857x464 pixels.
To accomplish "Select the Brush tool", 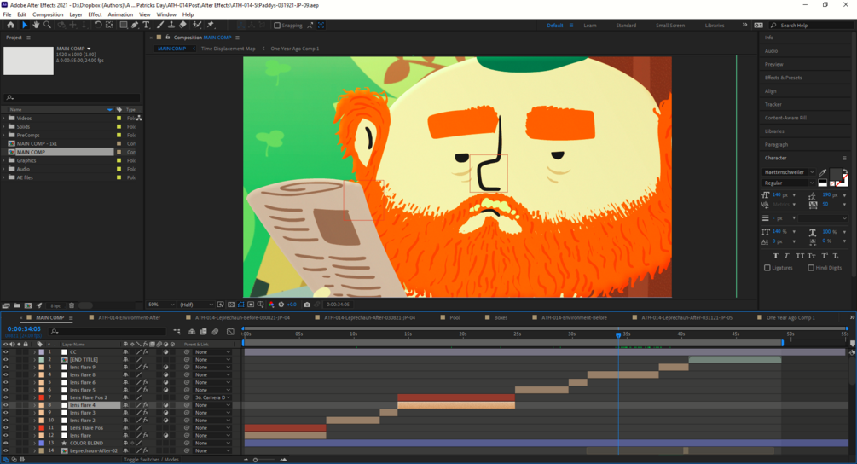I will pos(160,25).
